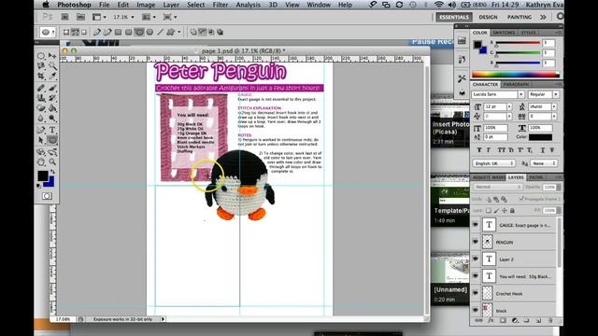
Task: Switch to the Swatches tab
Action: point(504,33)
